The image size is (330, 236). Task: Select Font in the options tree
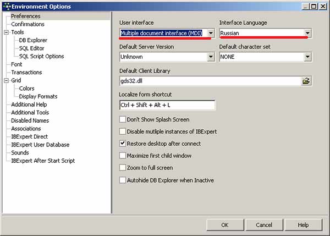tap(16, 64)
